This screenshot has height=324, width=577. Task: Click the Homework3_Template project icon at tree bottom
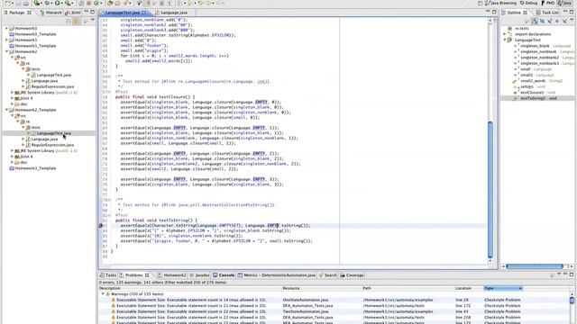pyautogui.click(x=12, y=168)
